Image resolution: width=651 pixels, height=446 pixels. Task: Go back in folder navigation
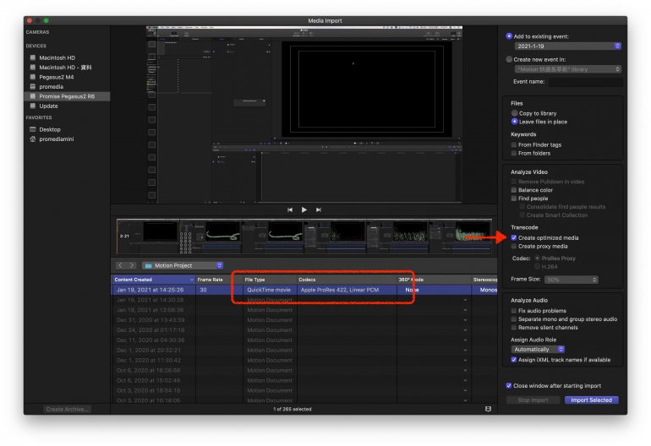pyautogui.click(x=120, y=265)
